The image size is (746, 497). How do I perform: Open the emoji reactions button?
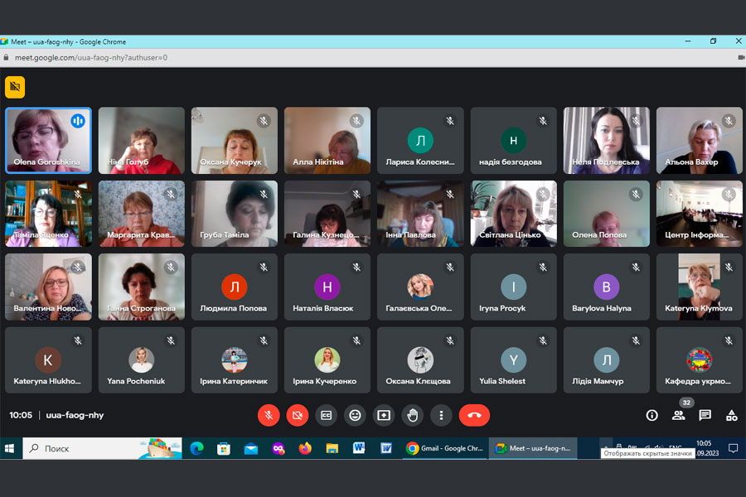(x=355, y=415)
